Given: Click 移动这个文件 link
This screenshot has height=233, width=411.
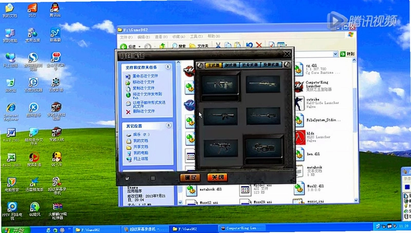Looking at the screenshot, I should click(x=143, y=82).
